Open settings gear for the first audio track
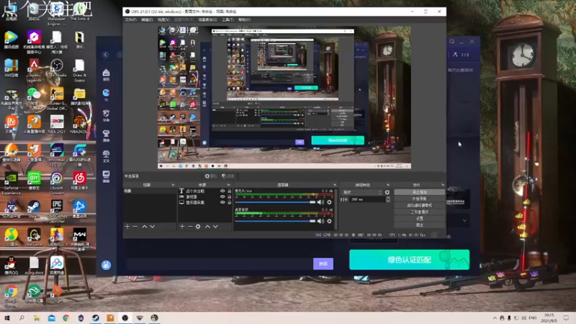576x324 pixels. 329,202
